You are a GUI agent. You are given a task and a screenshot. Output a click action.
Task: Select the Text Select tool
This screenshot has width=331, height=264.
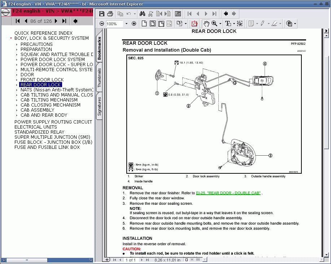(228, 23)
